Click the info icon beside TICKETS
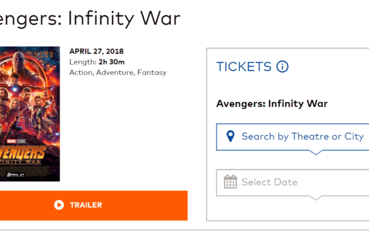Screen dimensions: 369x236 [x=282, y=66]
